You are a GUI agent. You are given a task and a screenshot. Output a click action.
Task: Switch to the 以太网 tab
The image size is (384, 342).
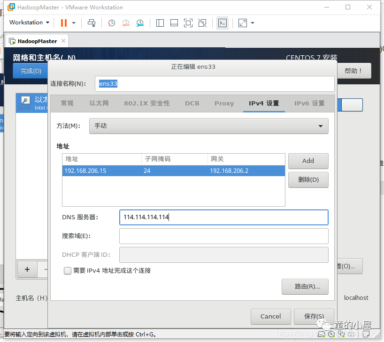(99, 103)
